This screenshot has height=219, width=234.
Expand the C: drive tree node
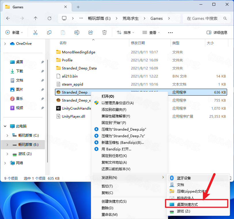tap(7, 135)
